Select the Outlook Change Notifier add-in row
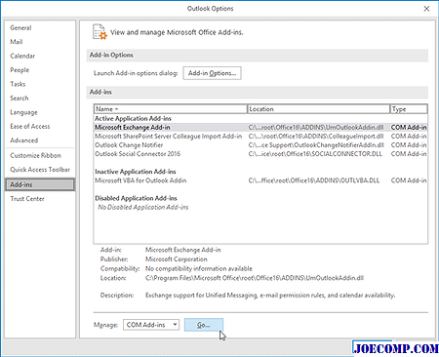 (x=260, y=145)
